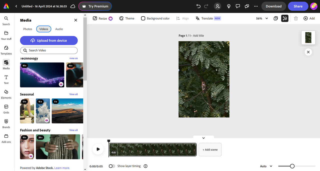Click the Download button
Image resolution: width=320 pixels, height=171 pixels.
(x=273, y=6)
